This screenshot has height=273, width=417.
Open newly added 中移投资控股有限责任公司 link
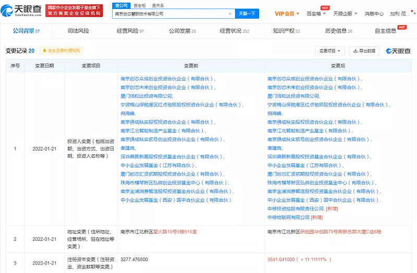296,209
